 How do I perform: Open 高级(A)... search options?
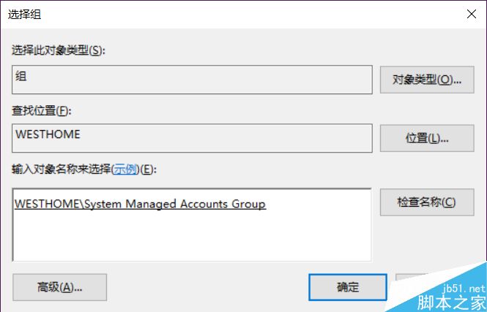pos(60,287)
